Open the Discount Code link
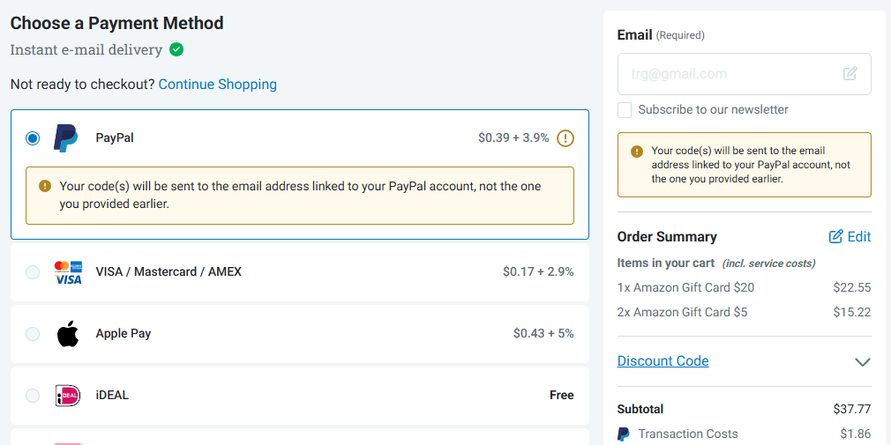This screenshot has width=891, height=445. click(663, 361)
